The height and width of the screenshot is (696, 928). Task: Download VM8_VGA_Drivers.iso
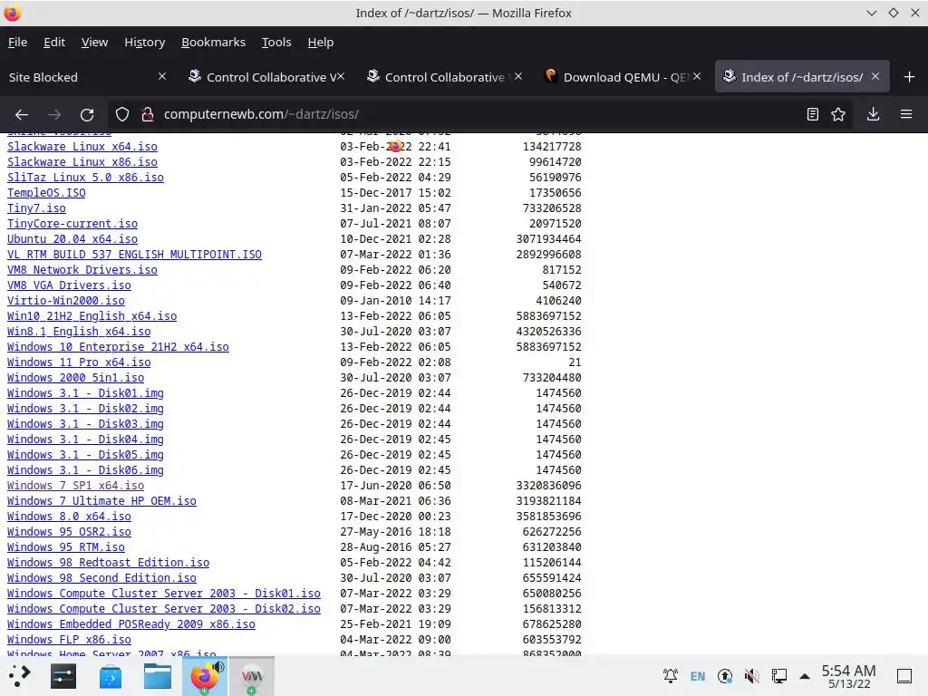pos(69,285)
